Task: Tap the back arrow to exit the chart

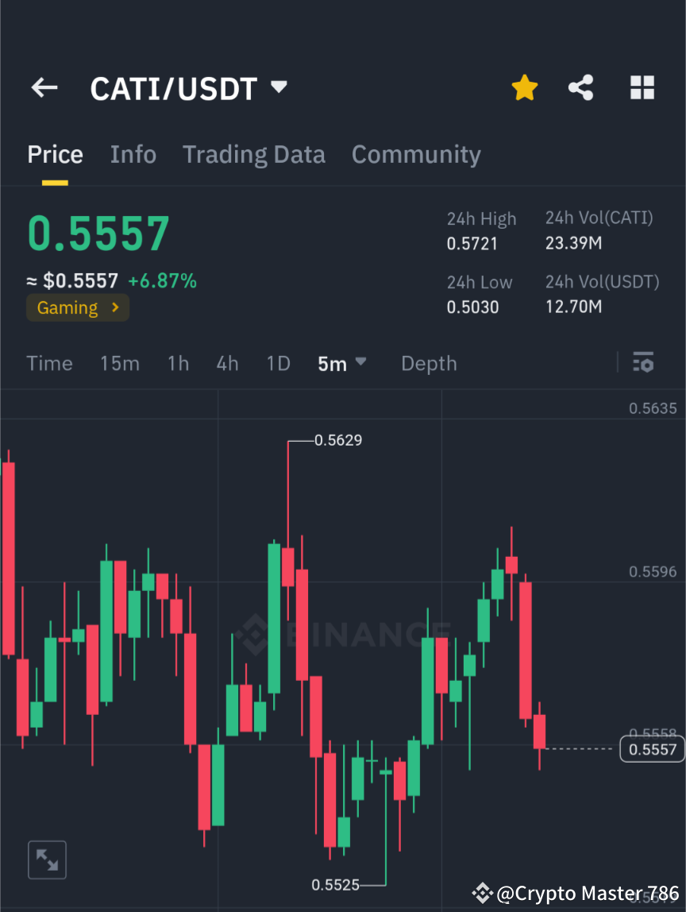Action: pyautogui.click(x=44, y=87)
